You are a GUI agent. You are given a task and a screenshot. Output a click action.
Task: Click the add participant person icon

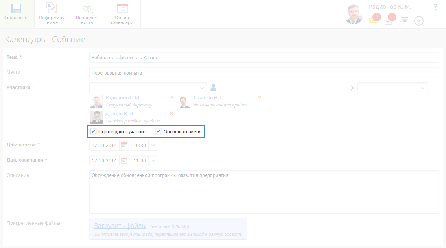213,88
